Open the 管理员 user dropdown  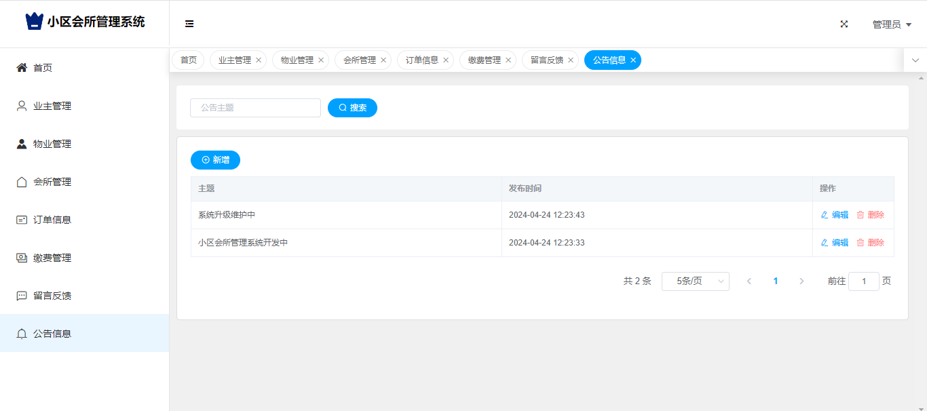(891, 24)
